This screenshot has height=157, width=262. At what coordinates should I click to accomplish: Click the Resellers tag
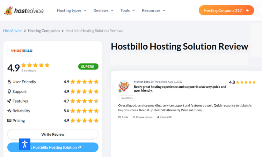click(127, 98)
